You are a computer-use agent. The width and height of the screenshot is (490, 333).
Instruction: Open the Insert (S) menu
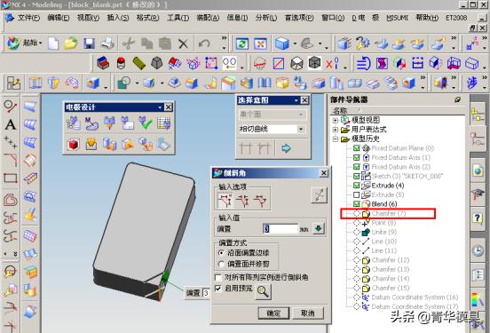118,18
